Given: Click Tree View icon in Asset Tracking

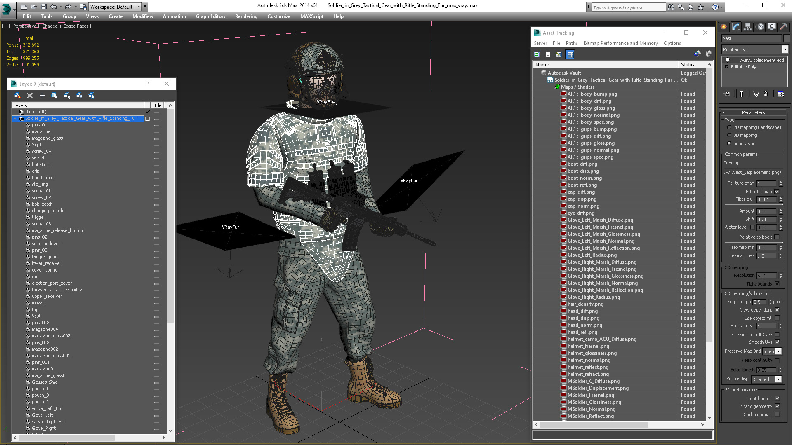Looking at the screenshot, I should click(559, 54).
